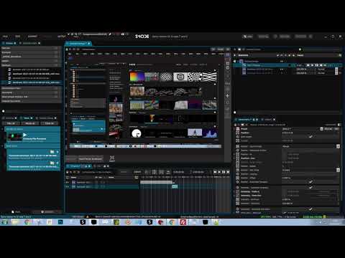Select the highlighted layer row in element tree
Screen dimensions: 345x258
[287, 65]
